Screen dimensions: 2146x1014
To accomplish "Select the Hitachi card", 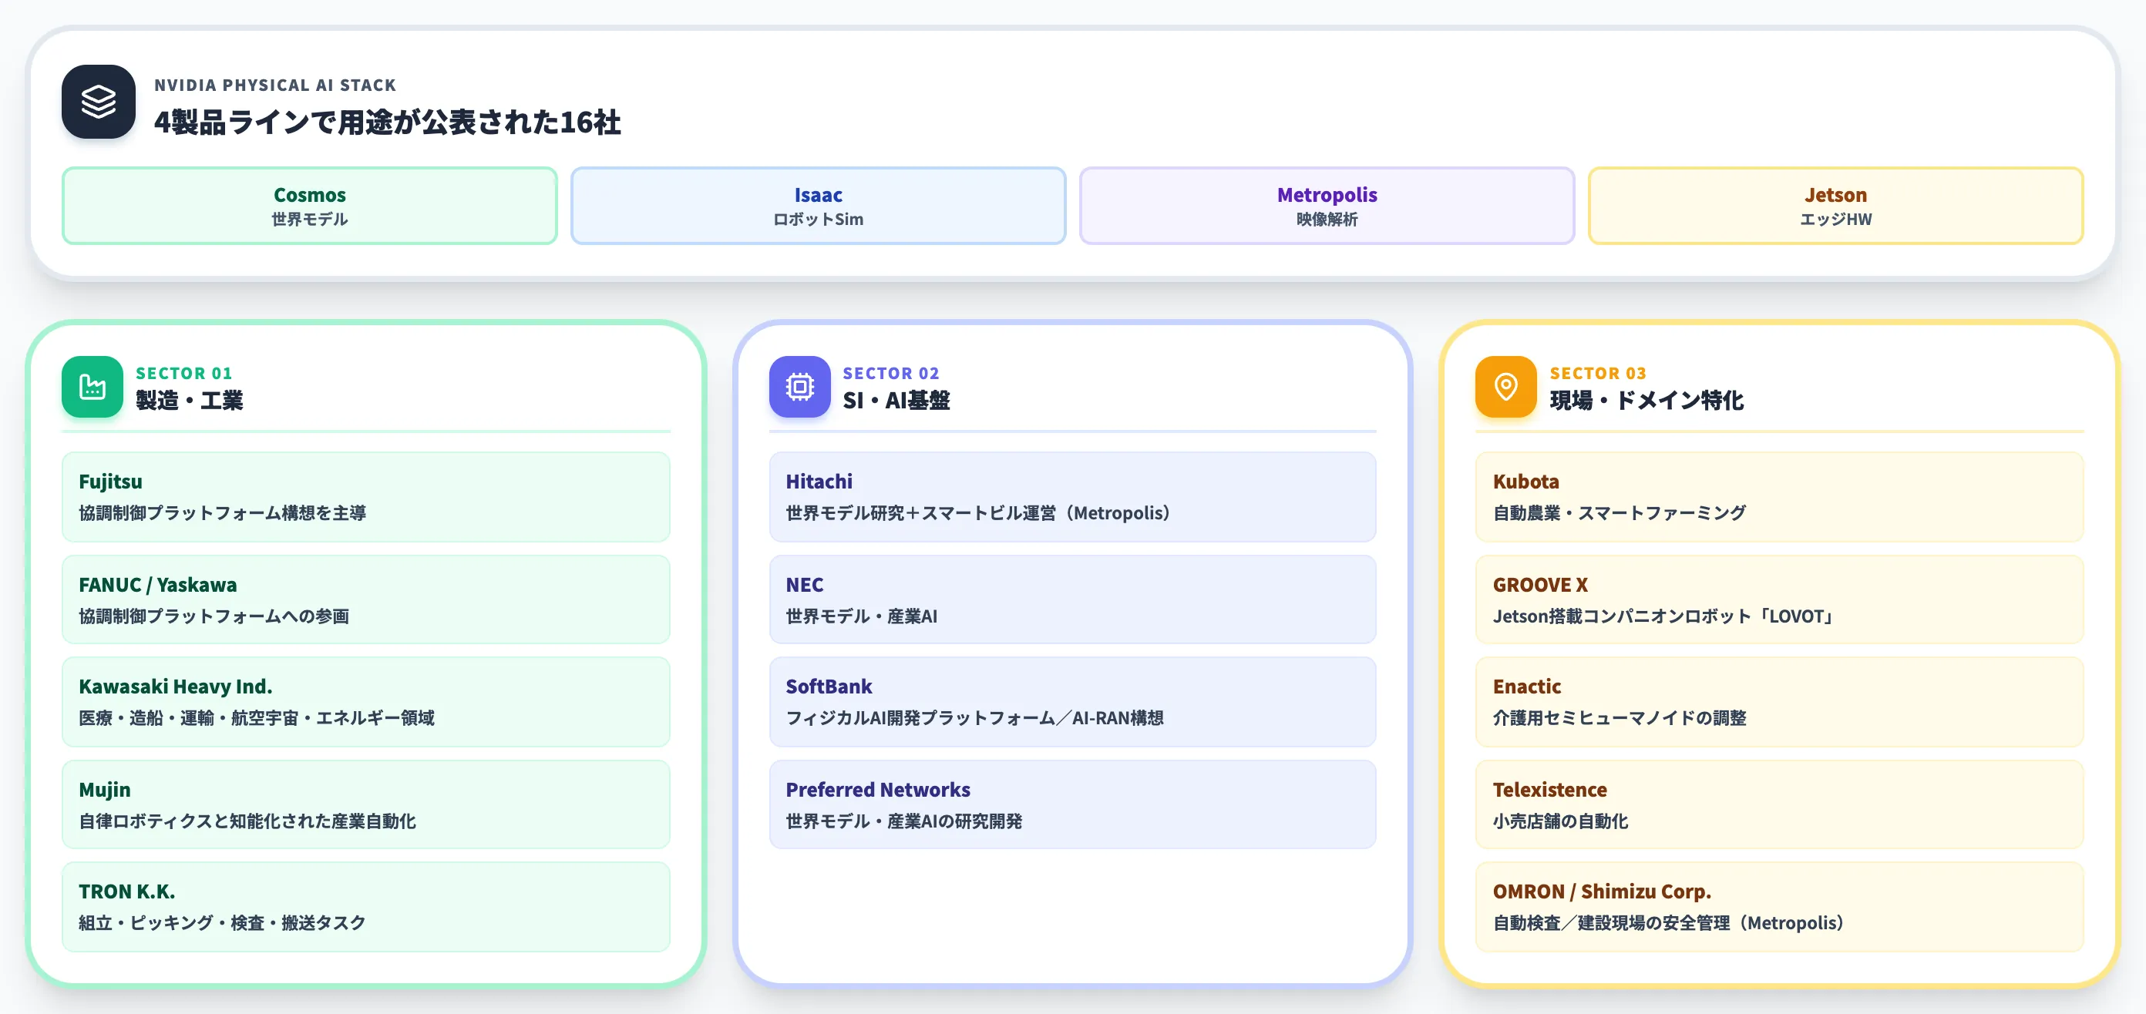I will pyautogui.click(x=1073, y=496).
